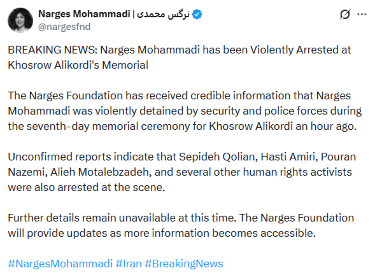Screen dimensions: 375x275
Task: Open the #NargesMohammadi hashtag
Action: [60, 264]
